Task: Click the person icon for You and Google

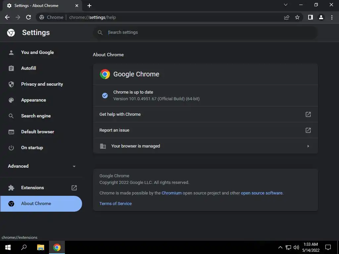Action: 11,53
